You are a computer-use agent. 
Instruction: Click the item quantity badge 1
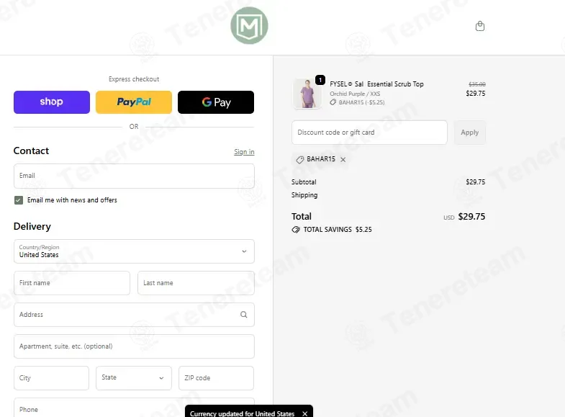[320, 80]
